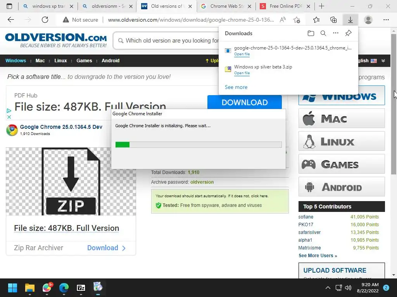Close the ad with the X icon
Screen dimensions: 397x297
[x=9, y=117]
